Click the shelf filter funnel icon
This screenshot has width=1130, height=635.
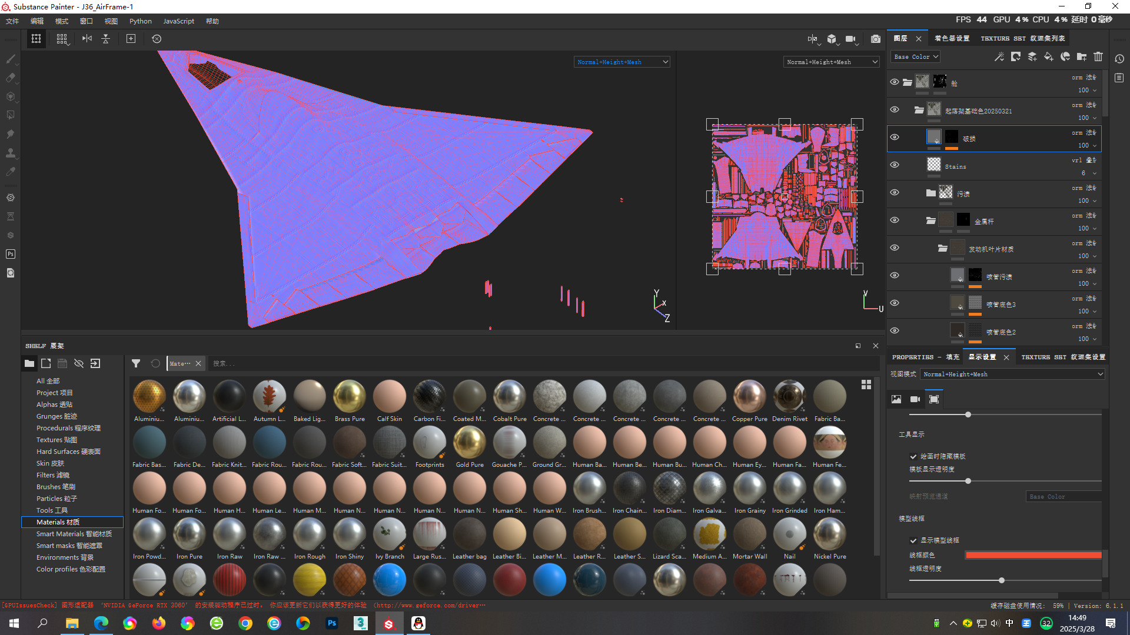click(136, 363)
